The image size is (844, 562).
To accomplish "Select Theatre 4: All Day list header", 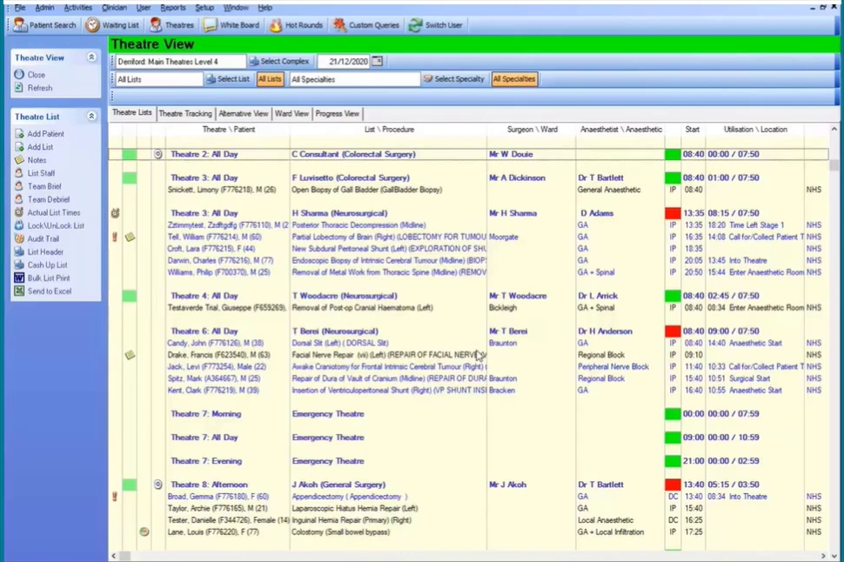I will click(x=468, y=296).
